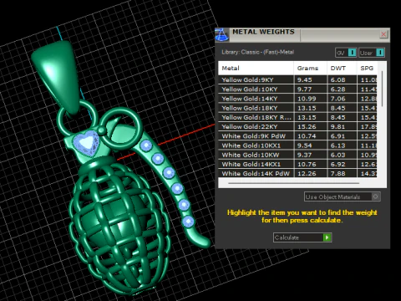Click the Calculate button

click(302, 237)
